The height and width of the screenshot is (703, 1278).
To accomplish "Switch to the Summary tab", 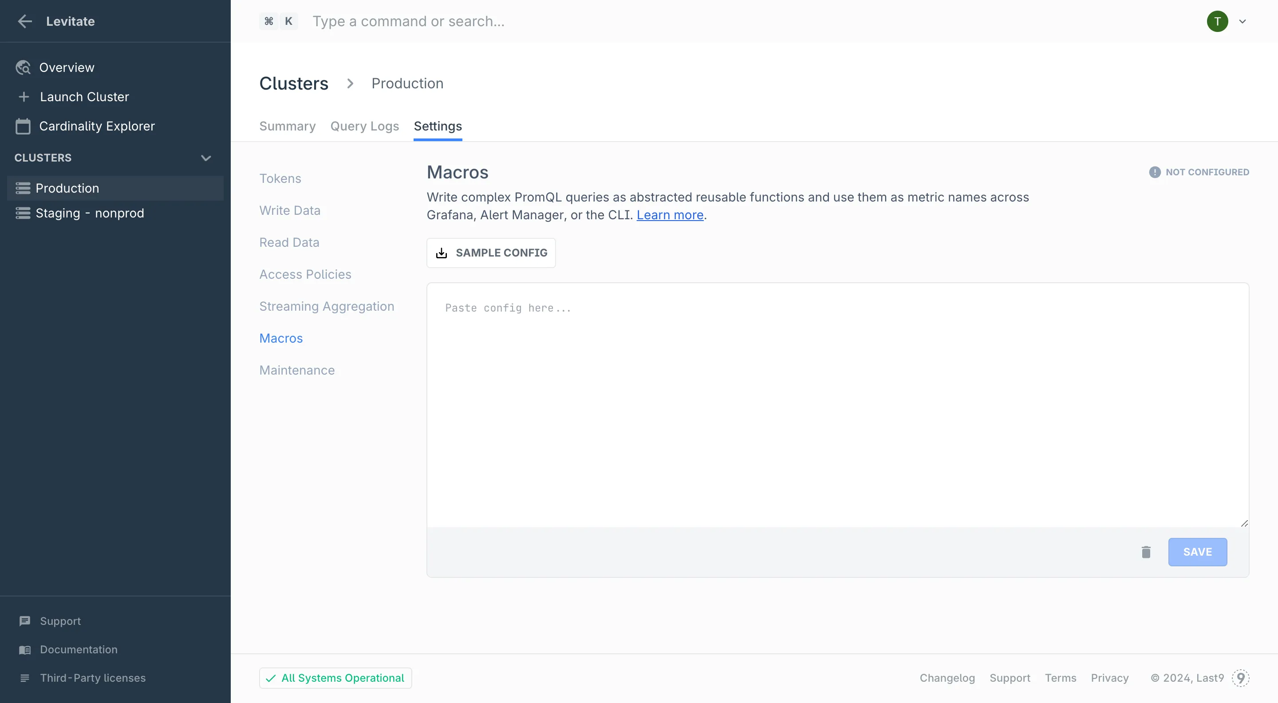I will pos(287,126).
